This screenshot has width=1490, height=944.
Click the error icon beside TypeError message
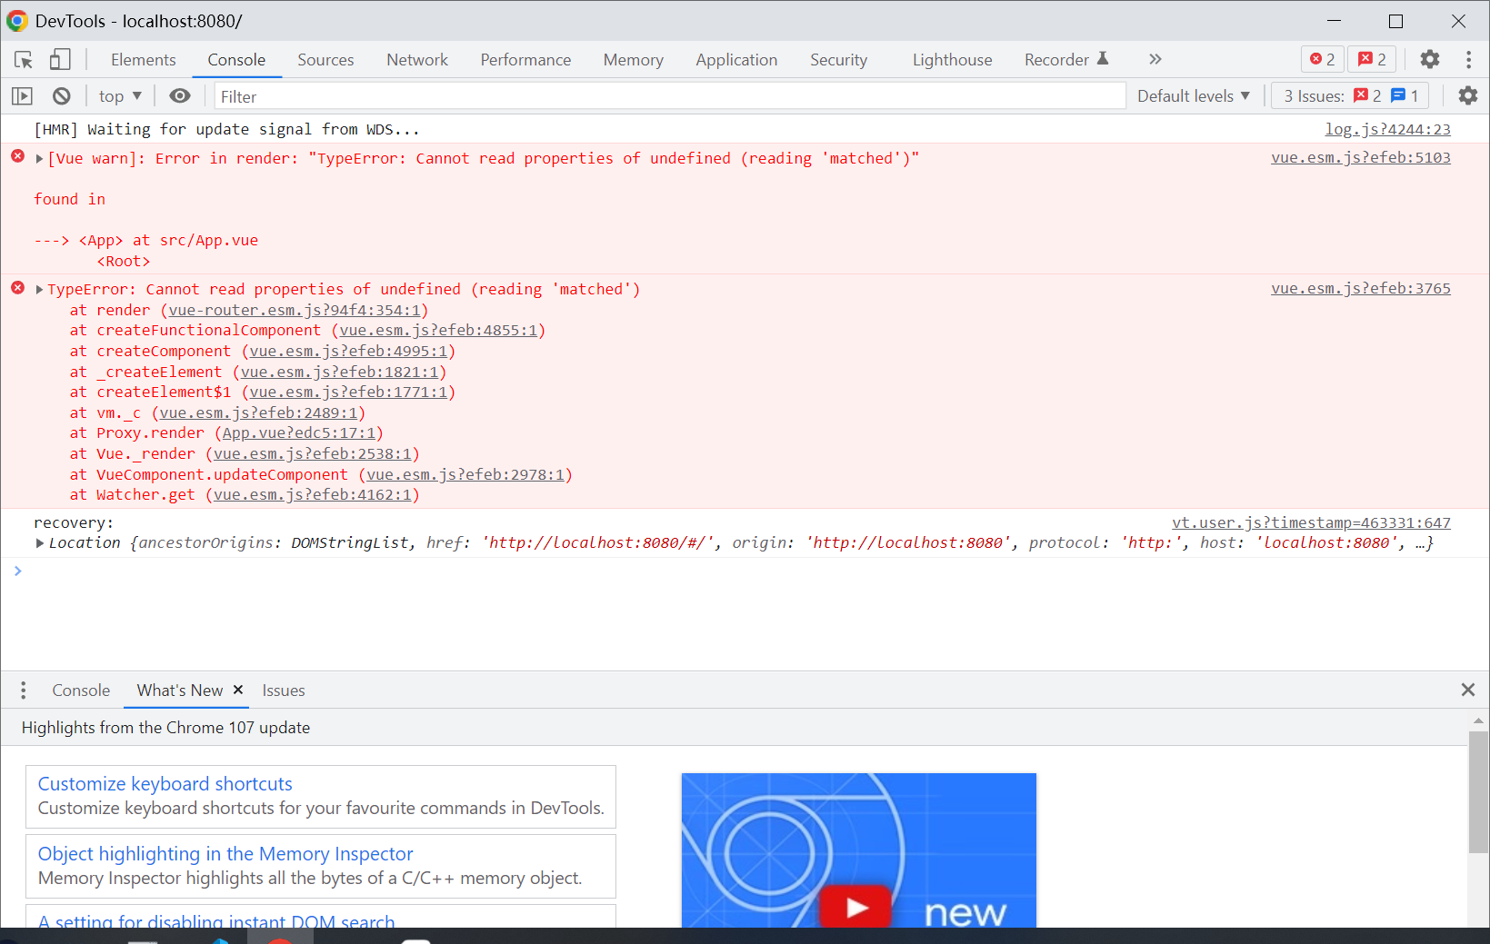[17, 288]
